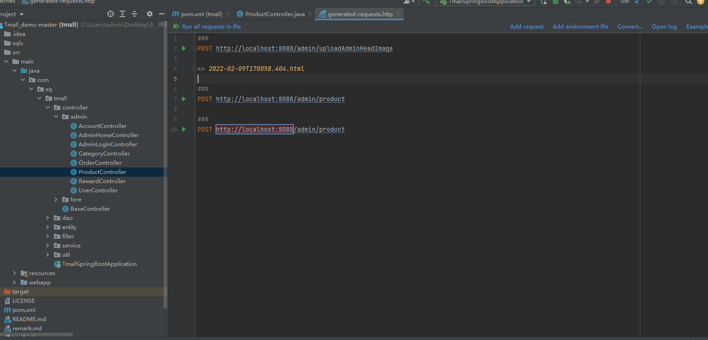This screenshot has width=708, height=340.
Task: Open Project panel settings gear
Action: pos(150,14)
